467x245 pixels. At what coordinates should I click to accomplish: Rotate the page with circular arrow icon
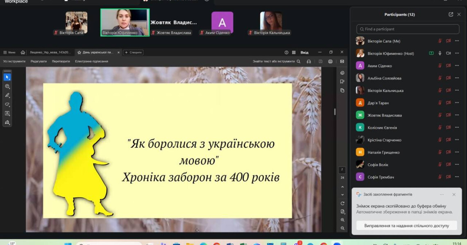click(342, 203)
